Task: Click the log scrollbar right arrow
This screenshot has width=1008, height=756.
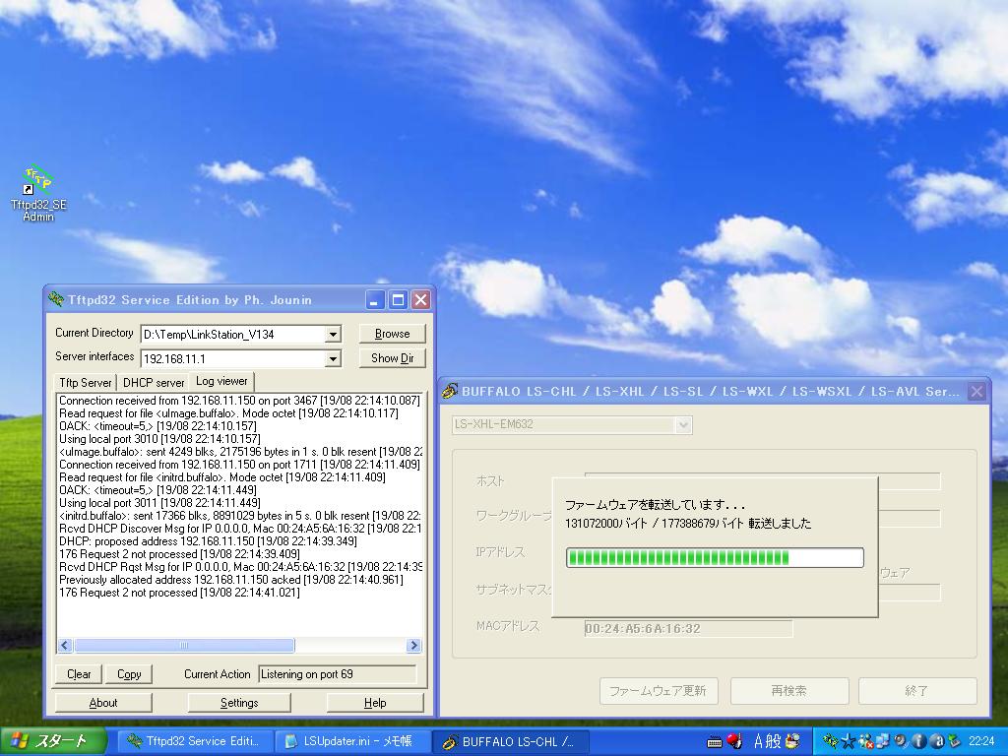Action: coord(413,645)
